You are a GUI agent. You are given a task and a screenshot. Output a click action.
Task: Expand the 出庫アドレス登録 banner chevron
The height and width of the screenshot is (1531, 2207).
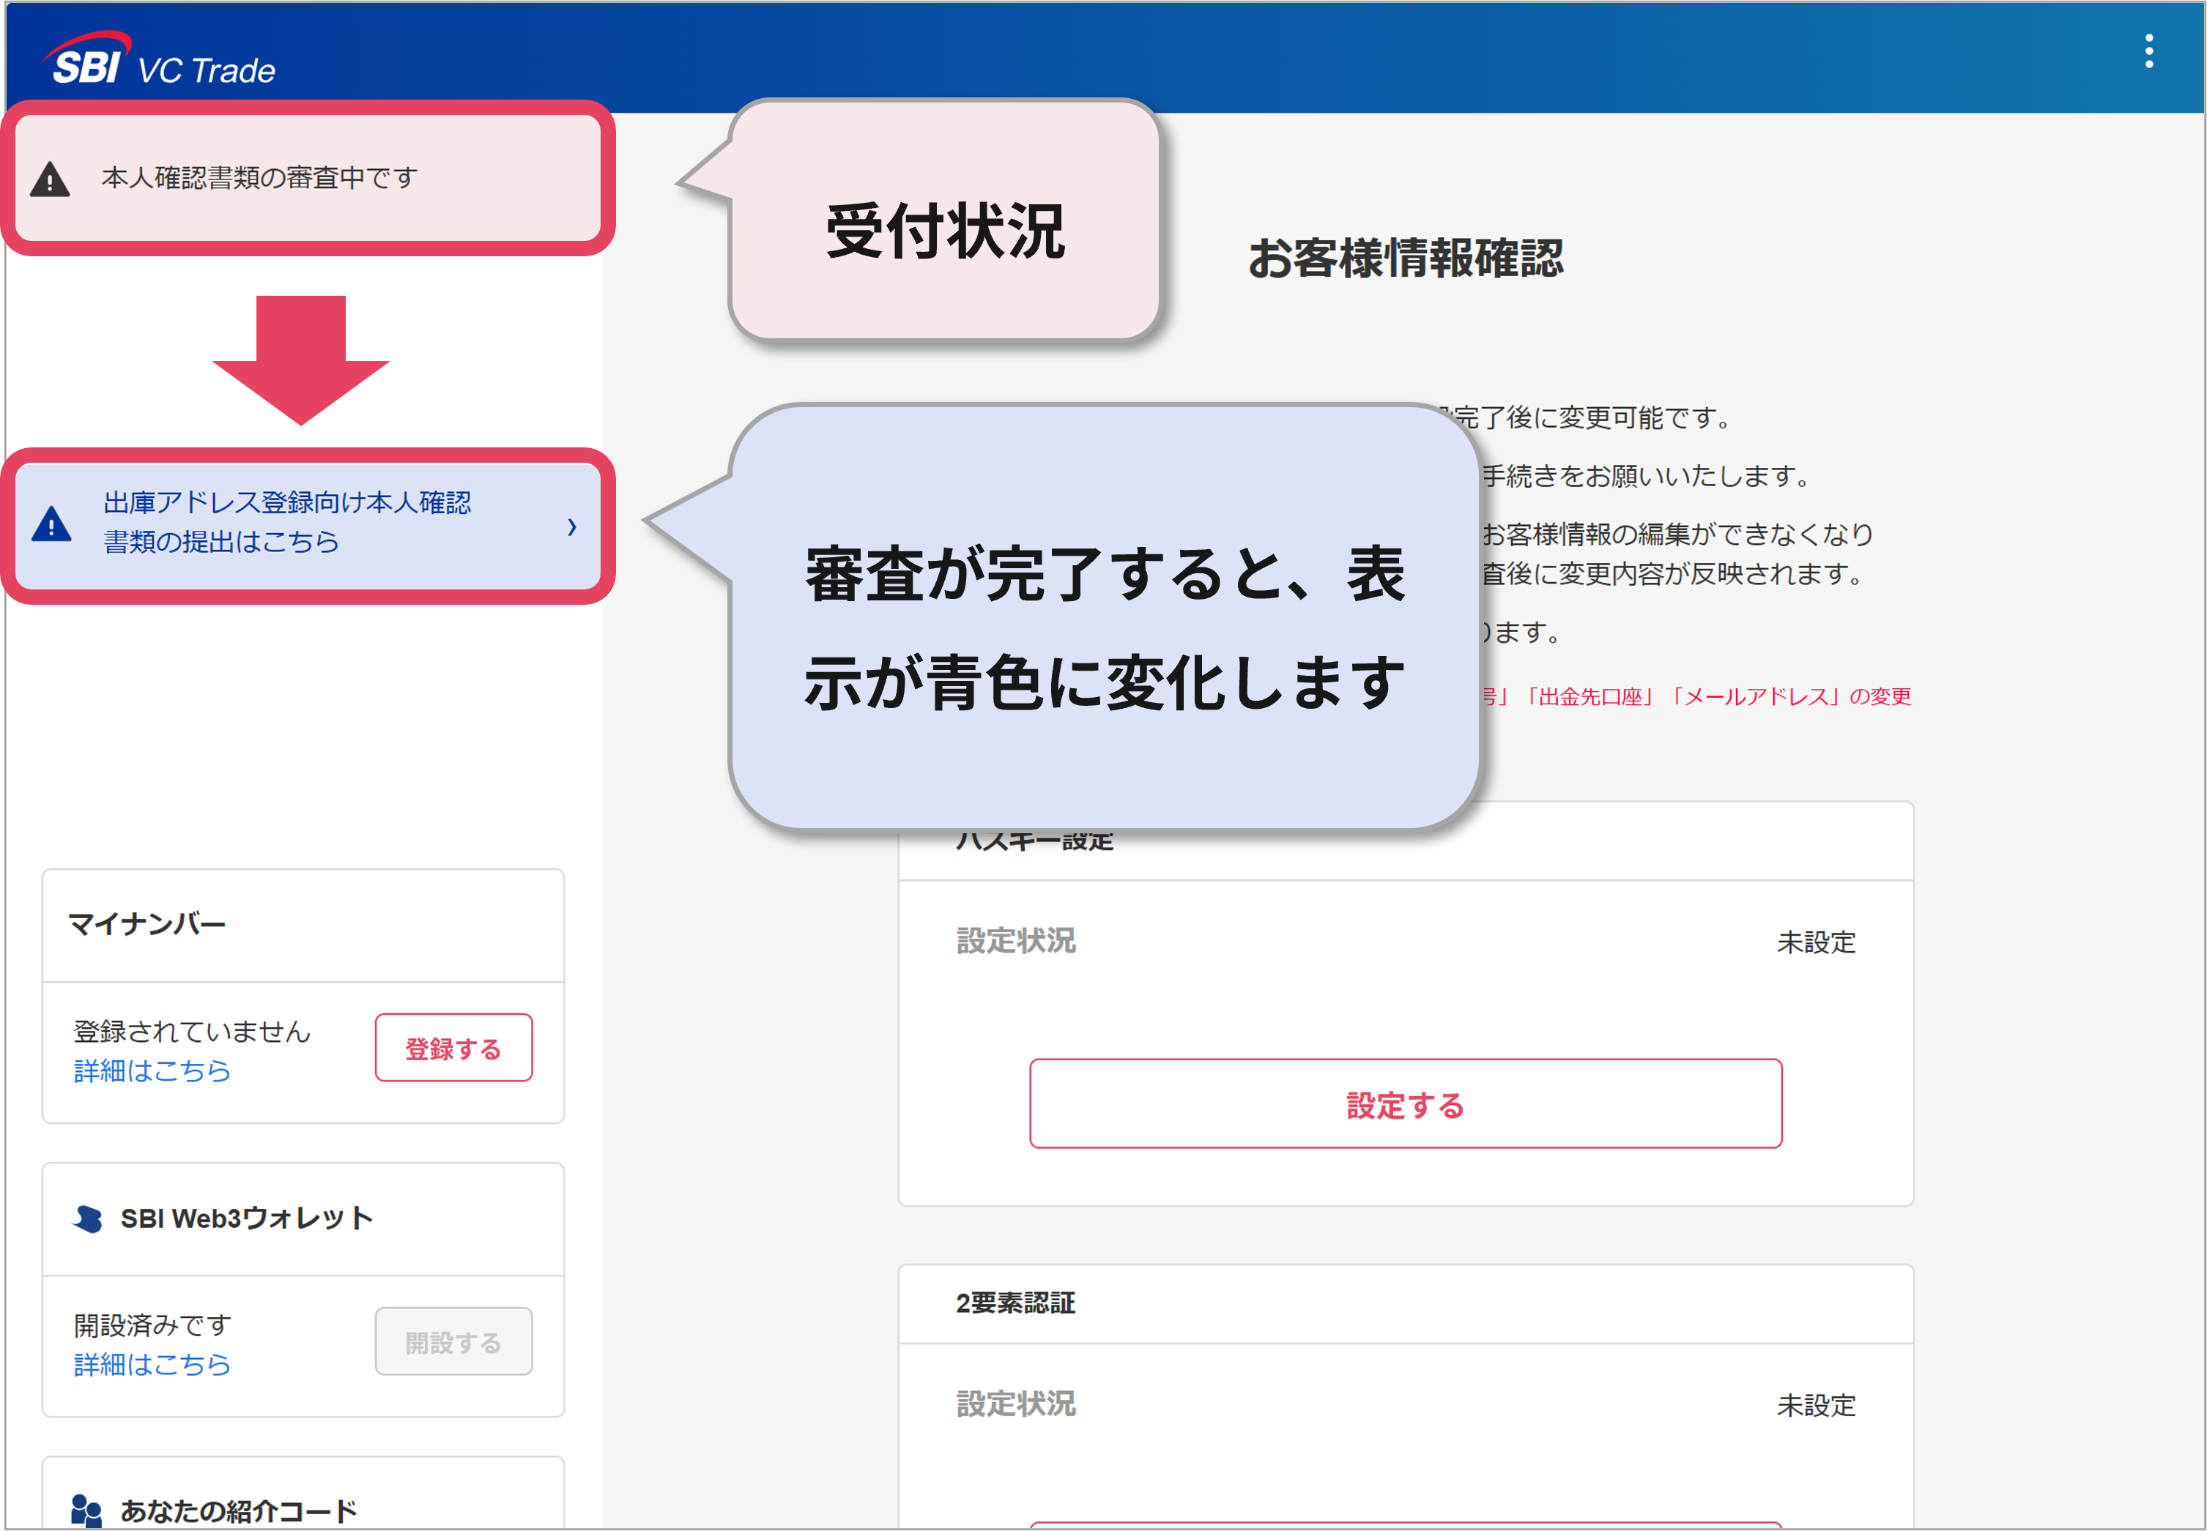[x=572, y=526]
